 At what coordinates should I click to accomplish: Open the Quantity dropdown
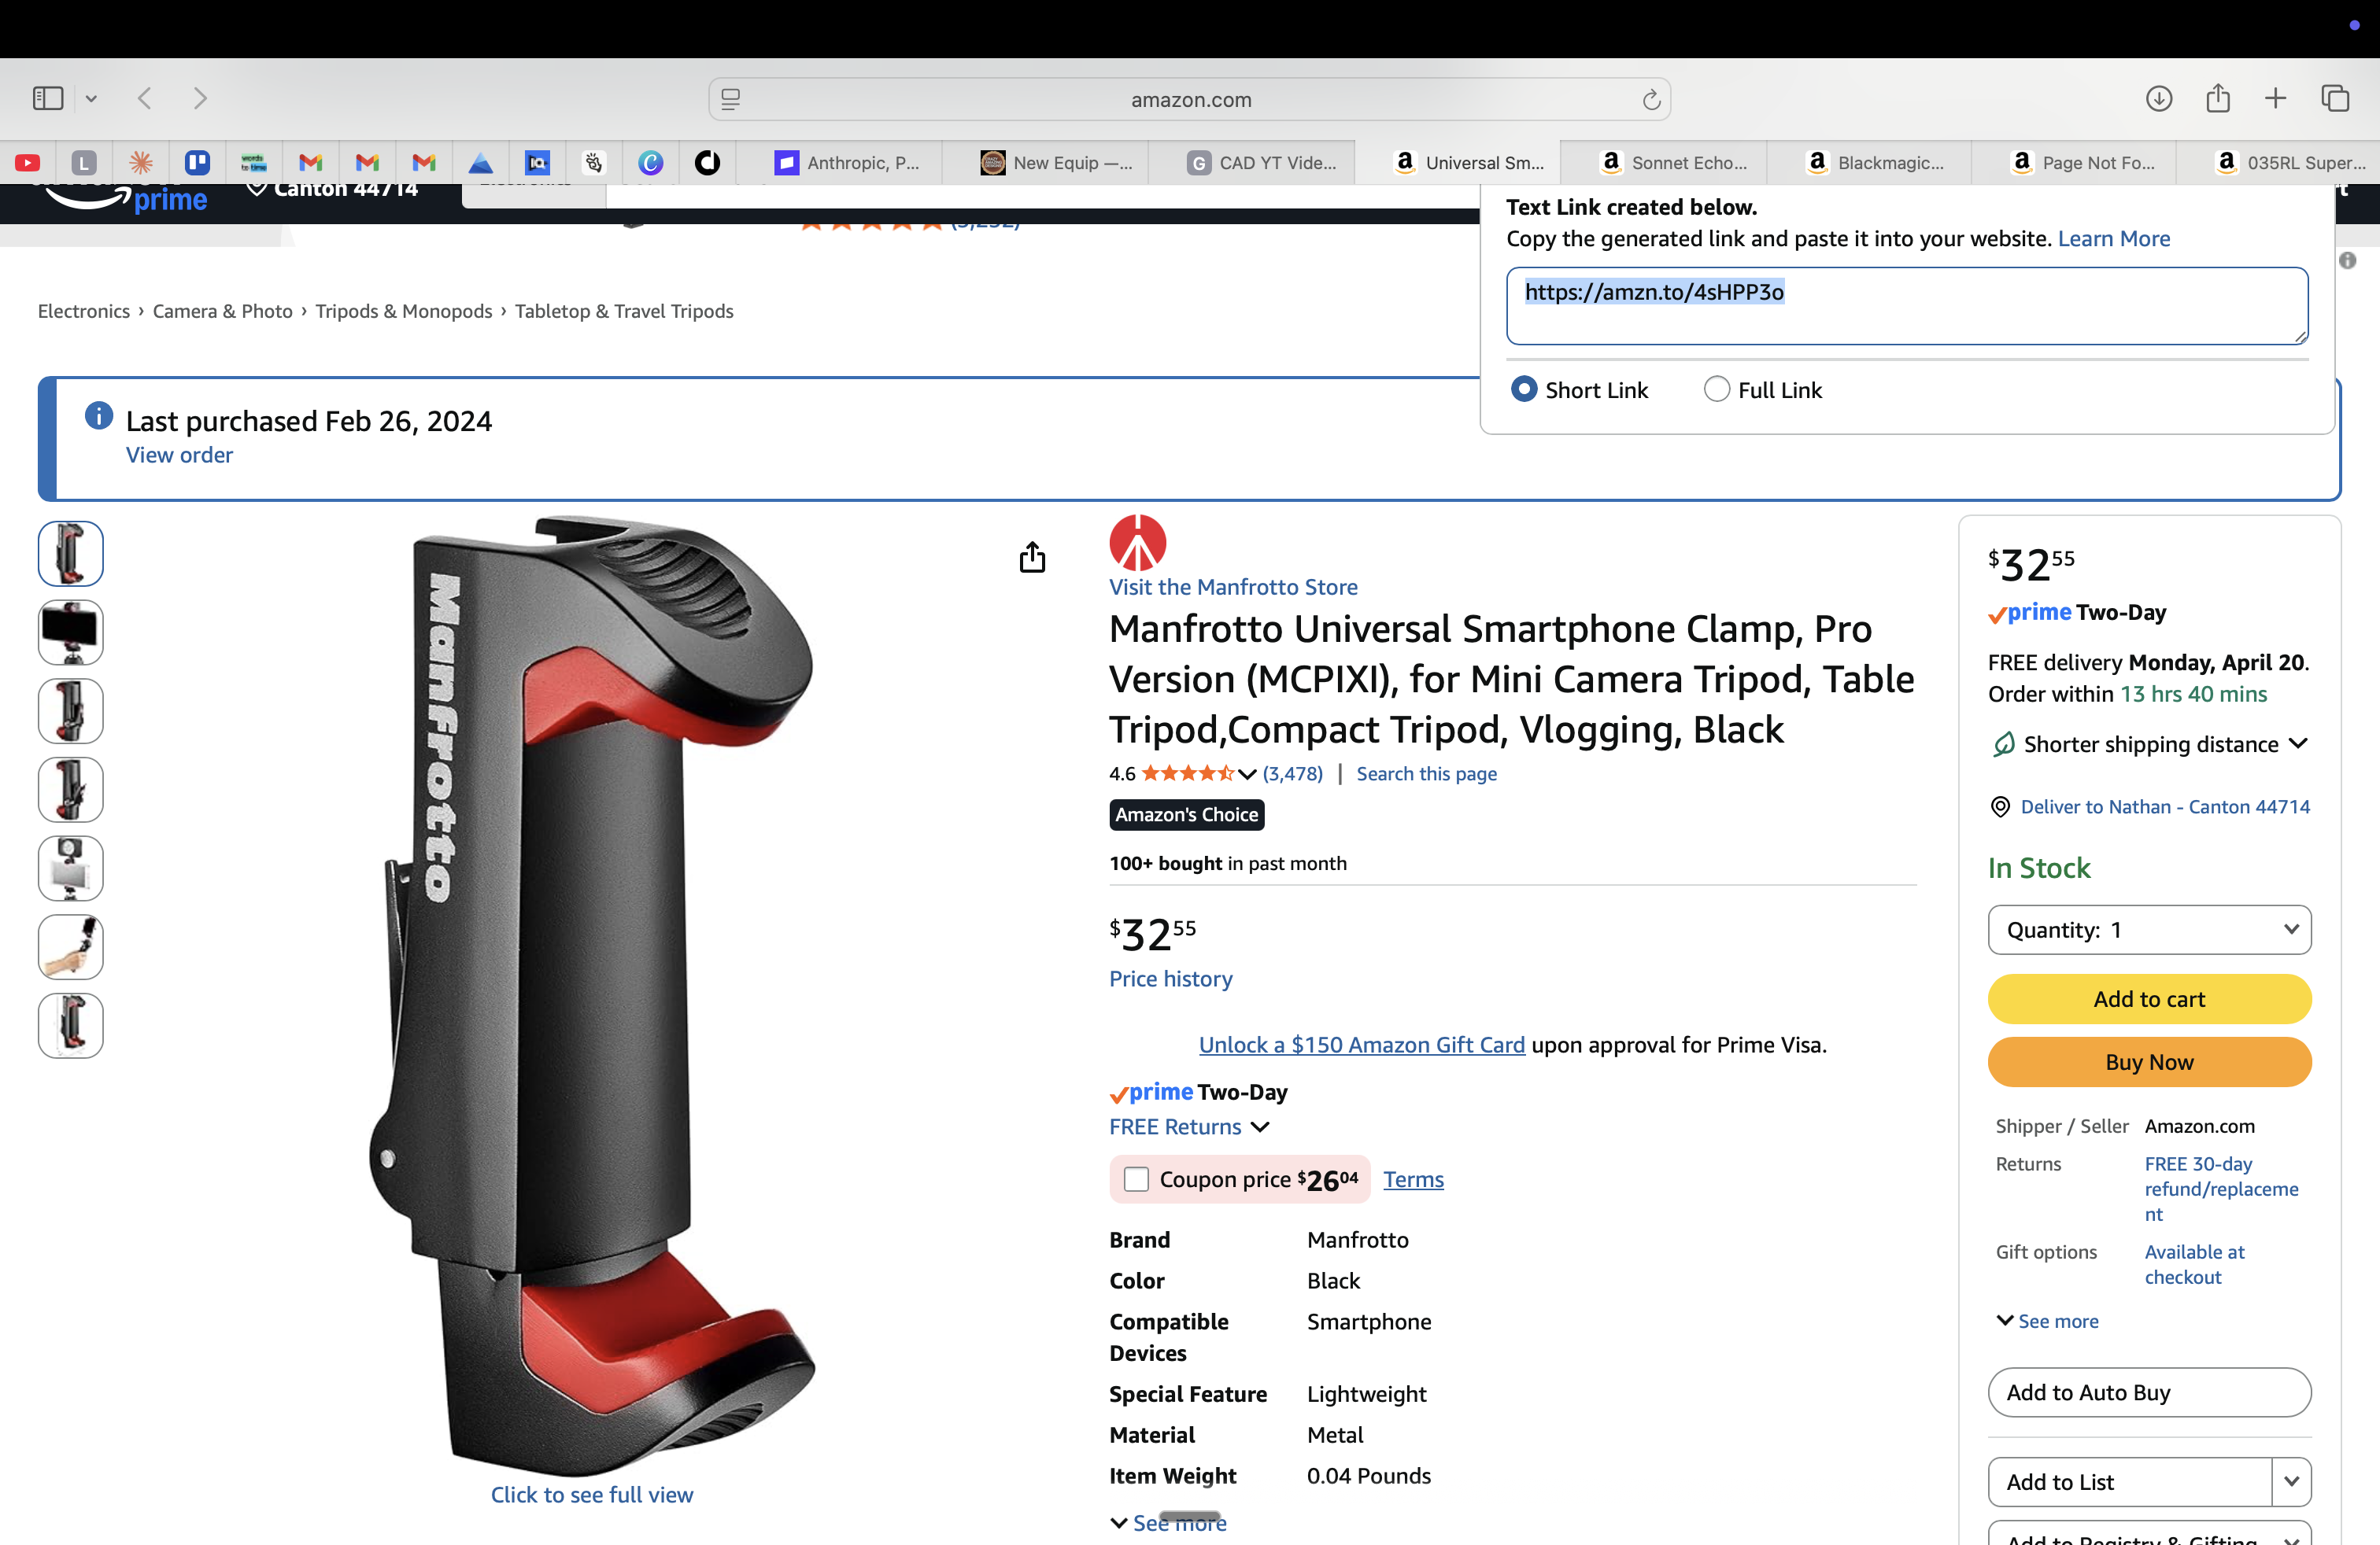[x=2149, y=929]
